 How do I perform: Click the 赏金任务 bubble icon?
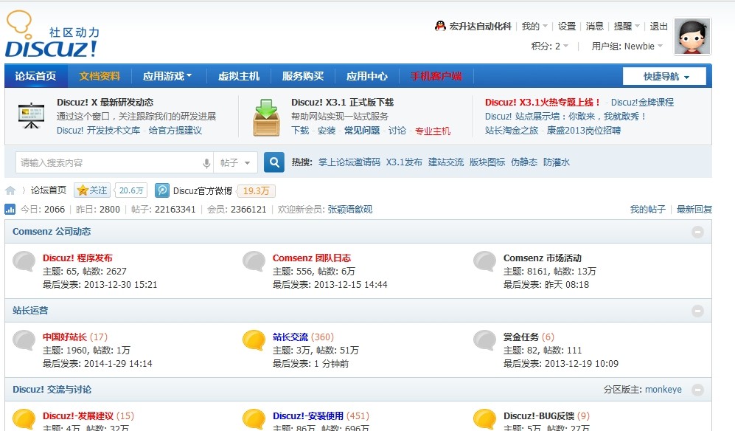[484, 340]
